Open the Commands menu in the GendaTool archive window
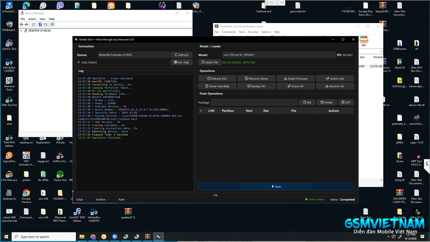This screenshot has width=430, height=242. pyautogui.click(x=228, y=32)
